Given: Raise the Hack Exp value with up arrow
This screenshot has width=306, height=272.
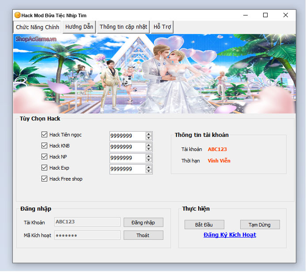Looking at the screenshot, I should coord(149,167).
